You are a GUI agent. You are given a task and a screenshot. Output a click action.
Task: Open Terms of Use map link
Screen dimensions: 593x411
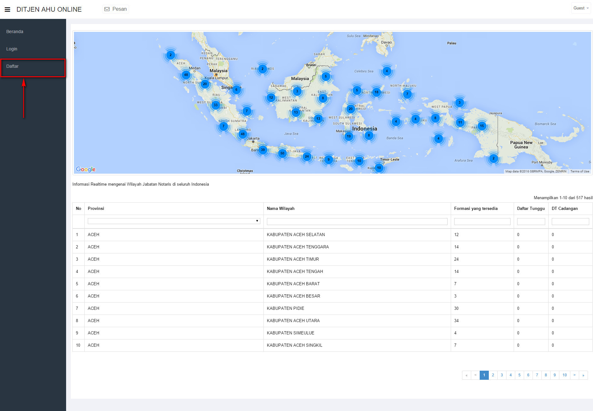coord(579,171)
